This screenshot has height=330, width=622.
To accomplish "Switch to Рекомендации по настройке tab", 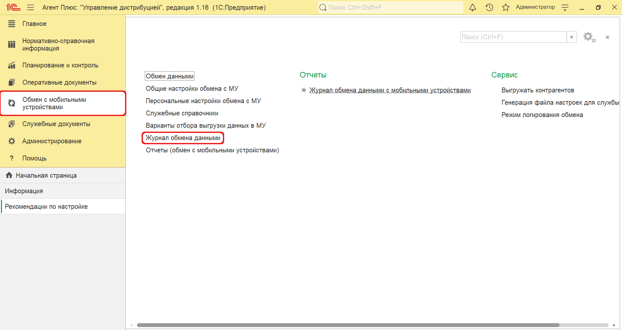I will (46, 206).
